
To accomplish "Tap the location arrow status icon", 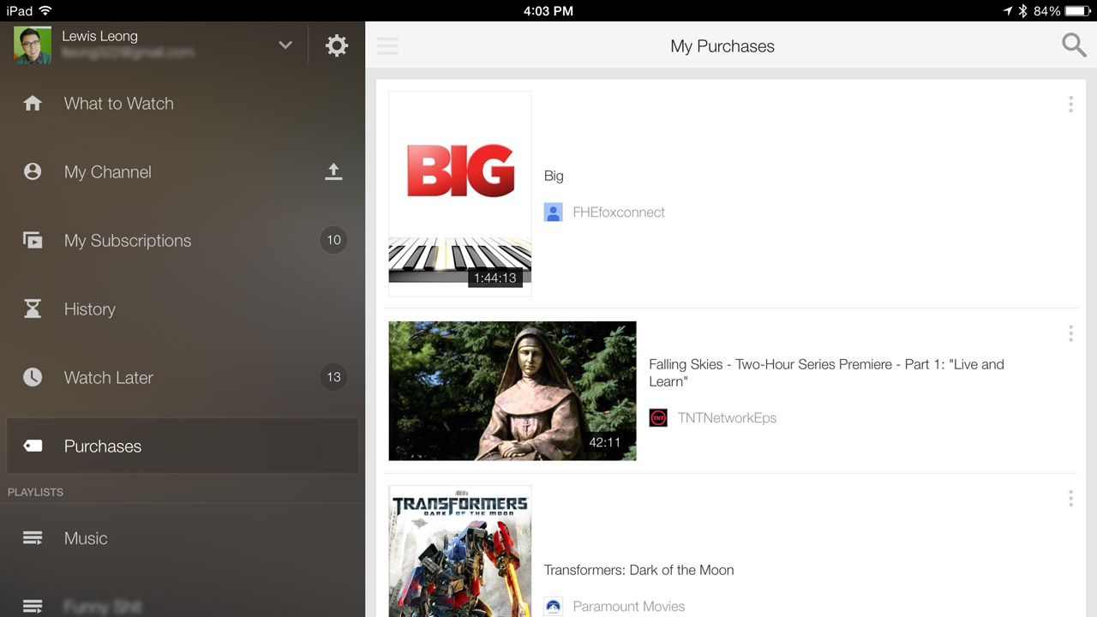I will 1008,11.
